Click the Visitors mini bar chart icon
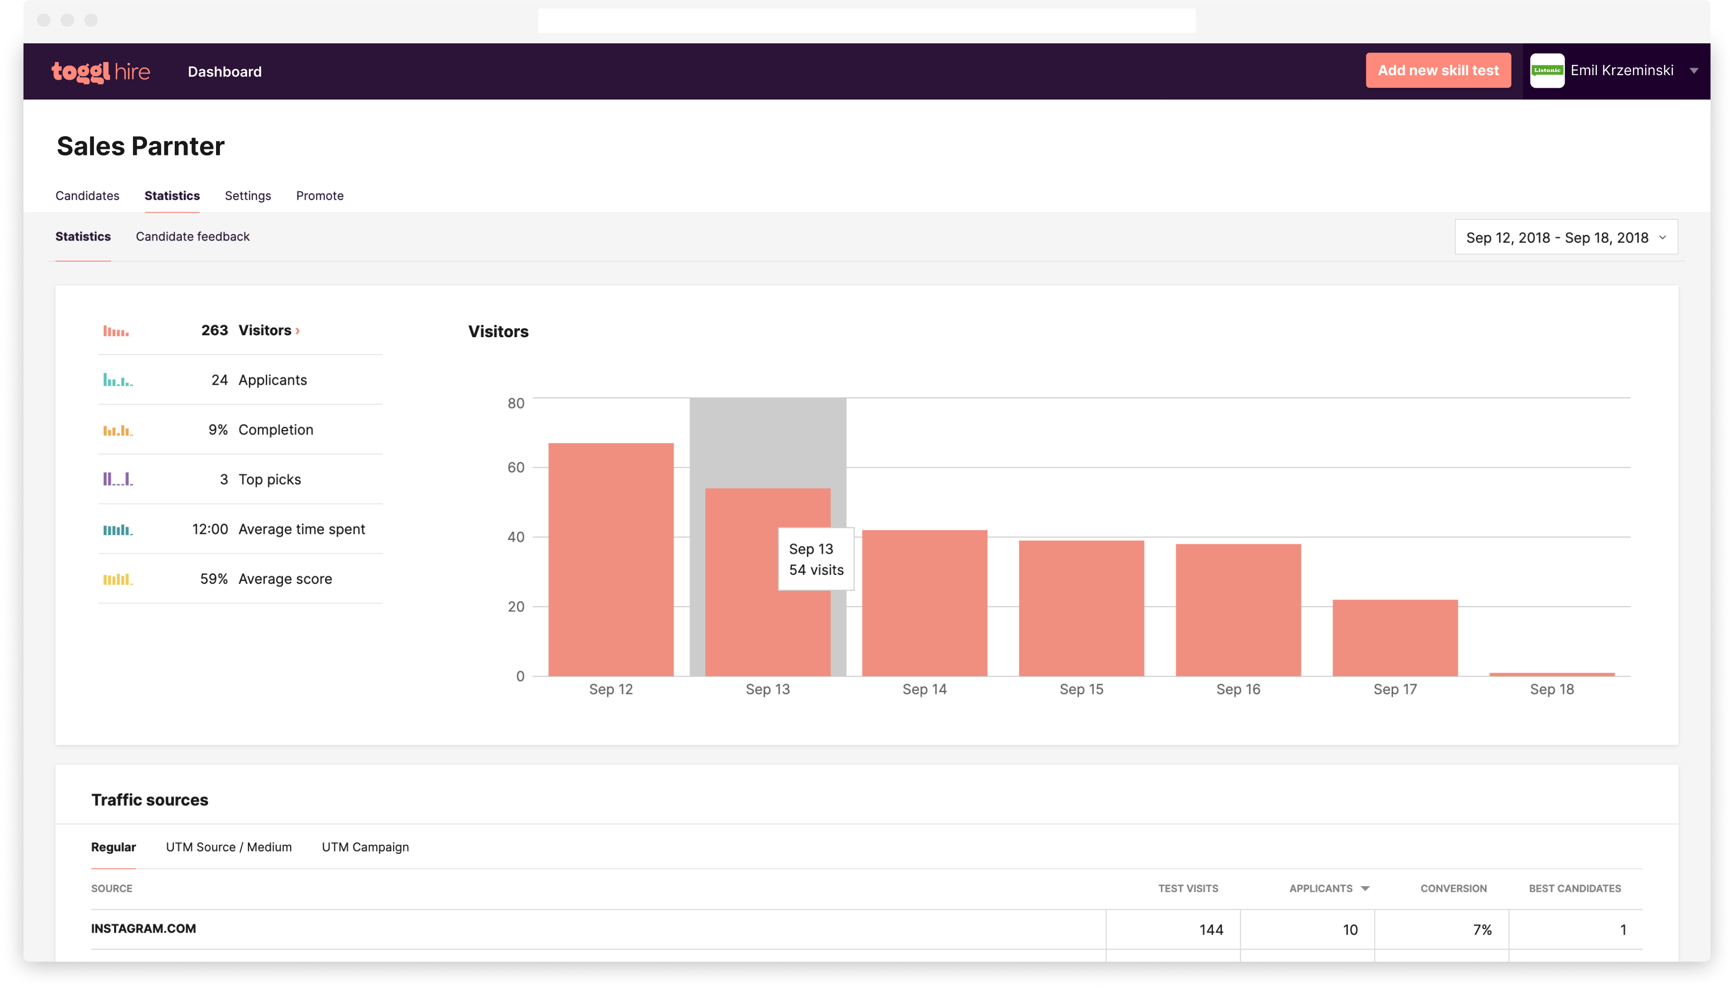This screenshot has width=1734, height=989. (117, 331)
